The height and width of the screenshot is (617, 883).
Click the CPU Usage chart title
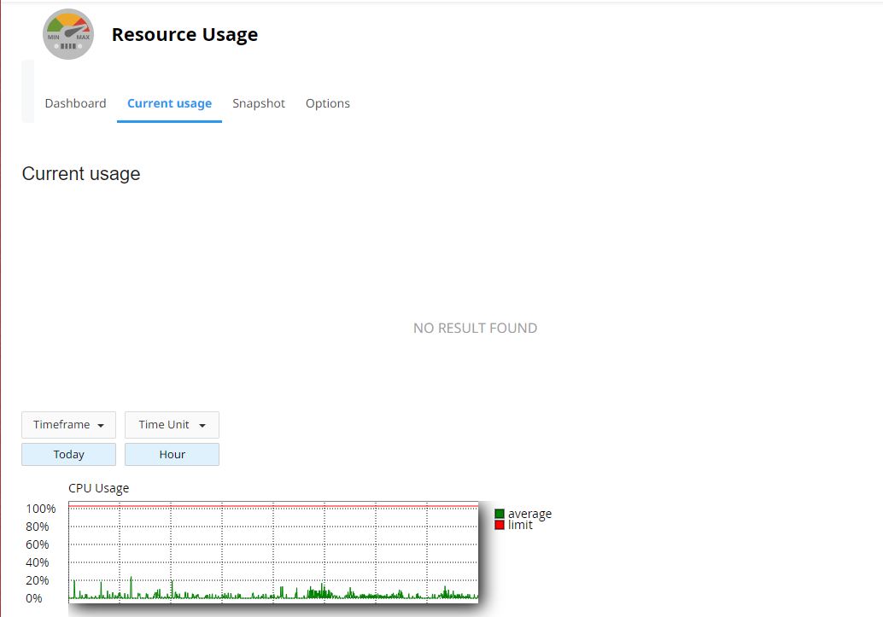[x=98, y=488]
